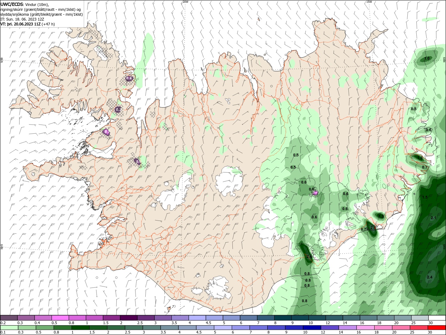Screen dimensions: 446x335
Task: Click the white swatch labeled 30 in the snow scale
Action: (x=437, y=318)
